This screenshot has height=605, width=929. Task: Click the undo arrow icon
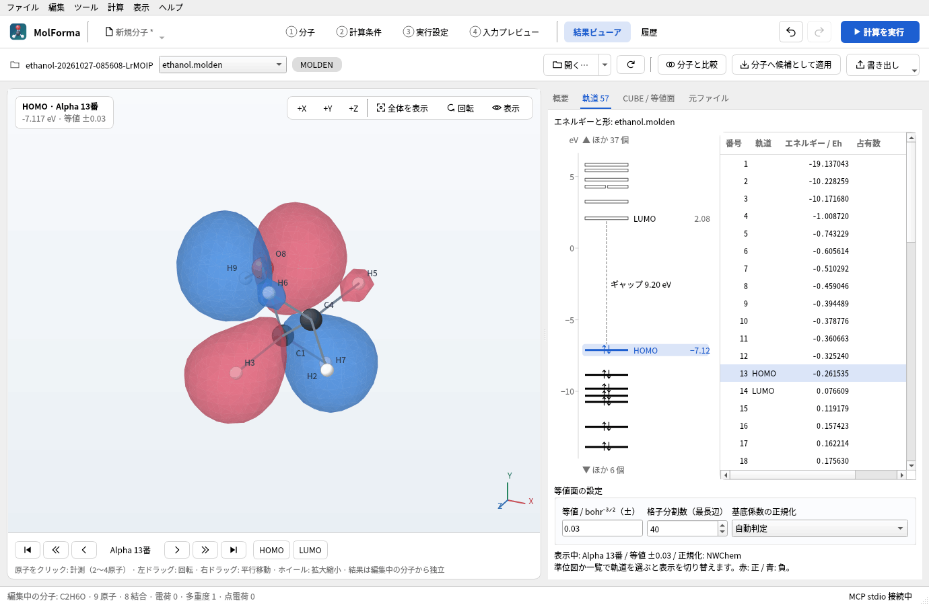[791, 32]
